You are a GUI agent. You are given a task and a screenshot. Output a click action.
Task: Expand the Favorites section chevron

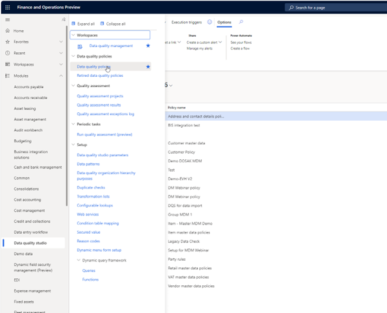pos(61,42)
